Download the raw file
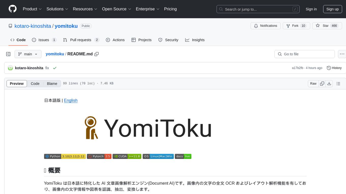 pos(329,84)
